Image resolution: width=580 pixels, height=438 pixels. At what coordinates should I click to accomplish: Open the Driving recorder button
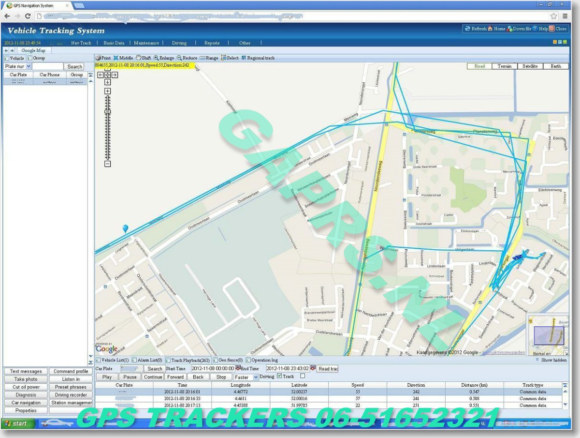point(71,395)
